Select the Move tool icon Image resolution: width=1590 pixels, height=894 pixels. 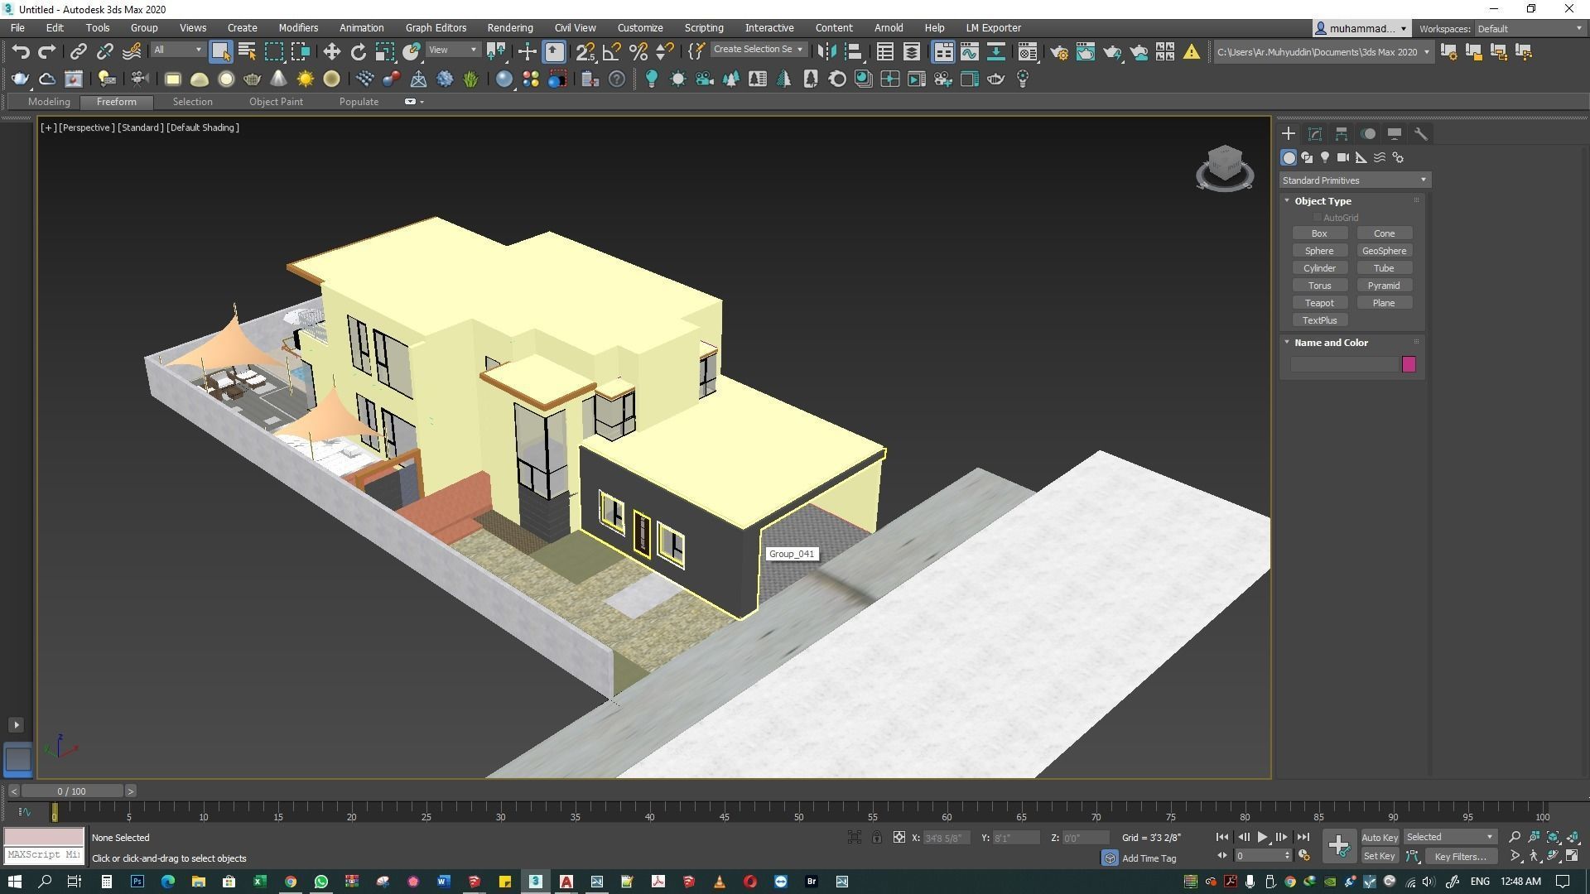click(331, 52)
